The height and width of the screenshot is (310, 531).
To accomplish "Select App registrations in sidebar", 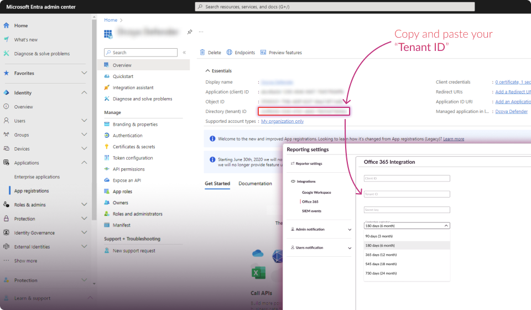I will 32,191.
